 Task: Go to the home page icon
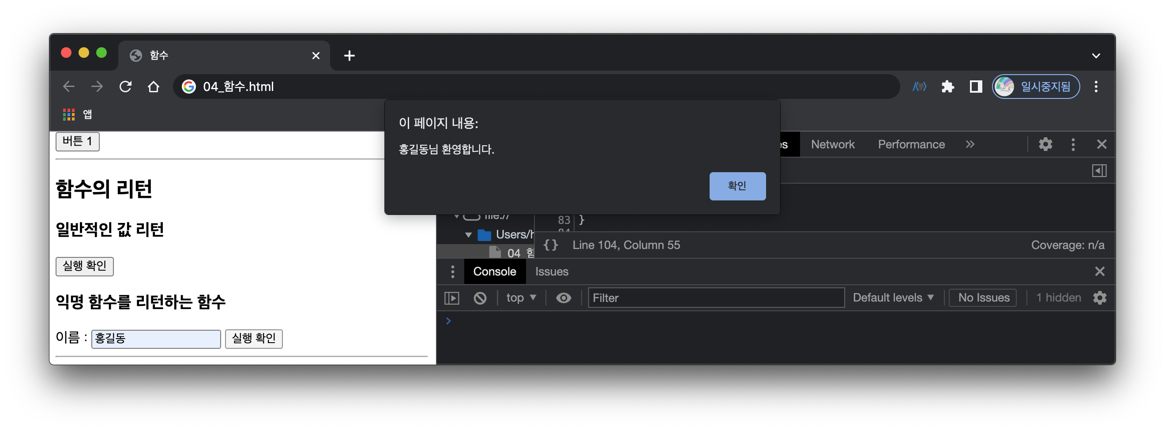153,87
